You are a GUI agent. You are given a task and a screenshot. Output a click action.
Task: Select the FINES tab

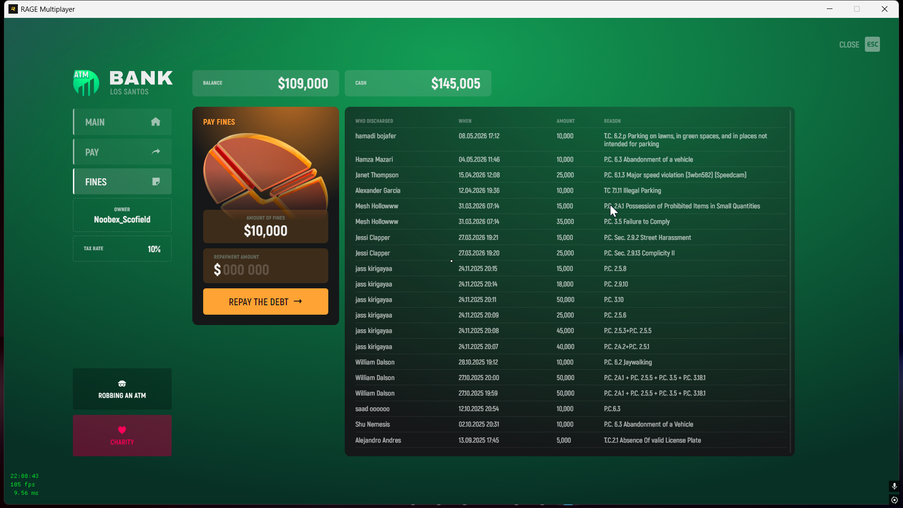122,182
